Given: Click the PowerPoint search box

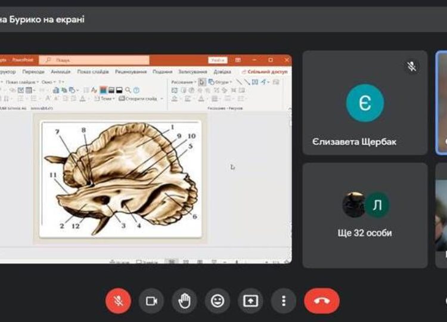Looking at the screenshot, I should point(94,60).
